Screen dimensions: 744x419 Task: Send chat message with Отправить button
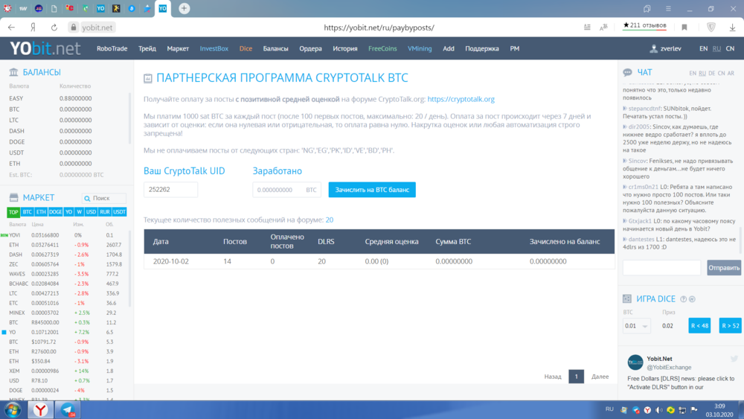[x=724, y=268]
